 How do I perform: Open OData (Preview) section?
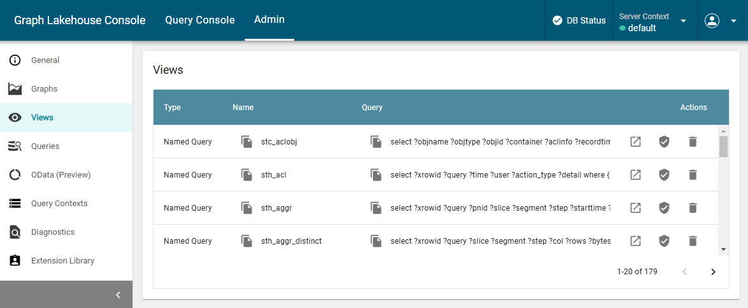pos(61,175)
